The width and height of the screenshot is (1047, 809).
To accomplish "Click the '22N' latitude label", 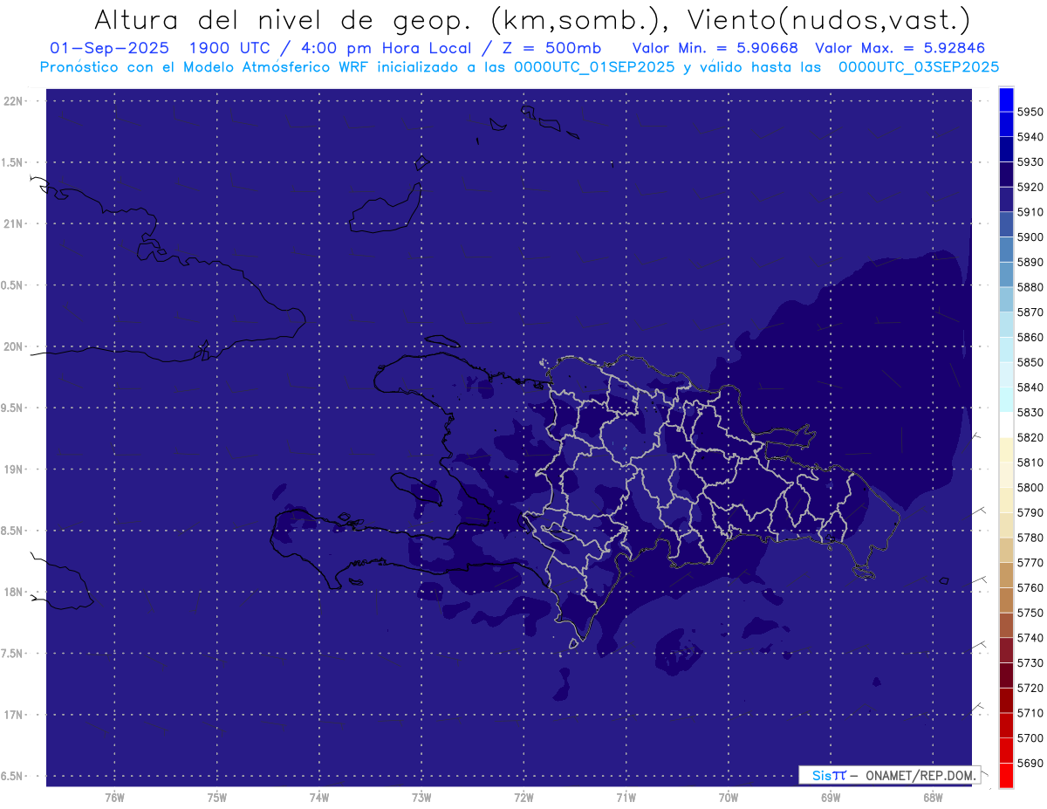I will [x=14, y=101].
